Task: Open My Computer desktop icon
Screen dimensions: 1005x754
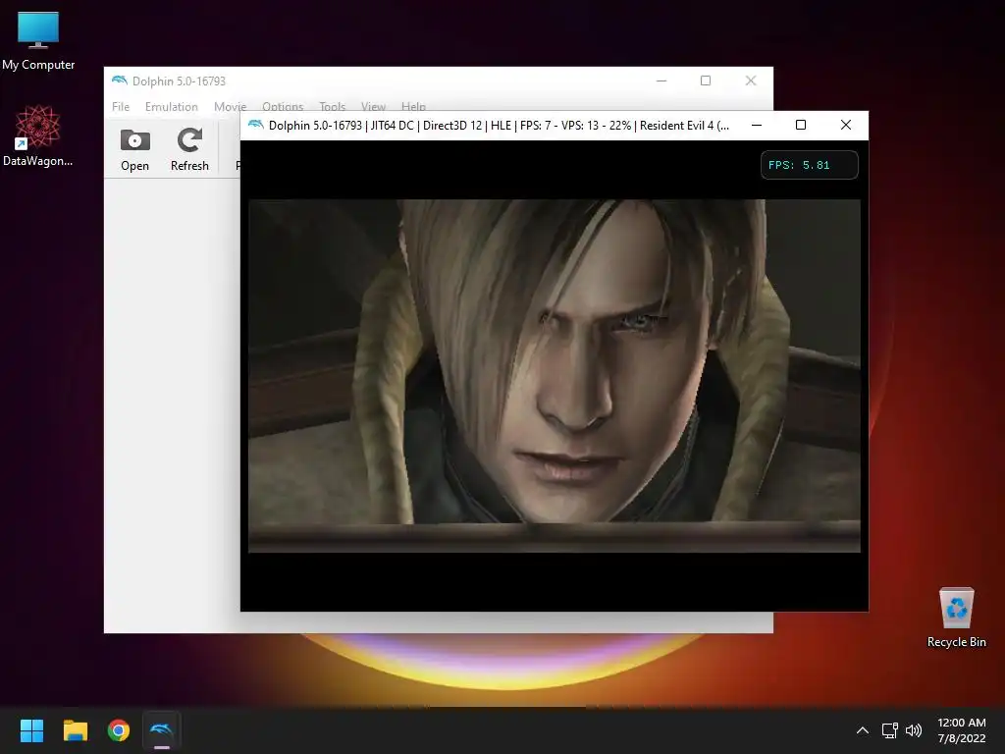Action: (x=38, y=41)
